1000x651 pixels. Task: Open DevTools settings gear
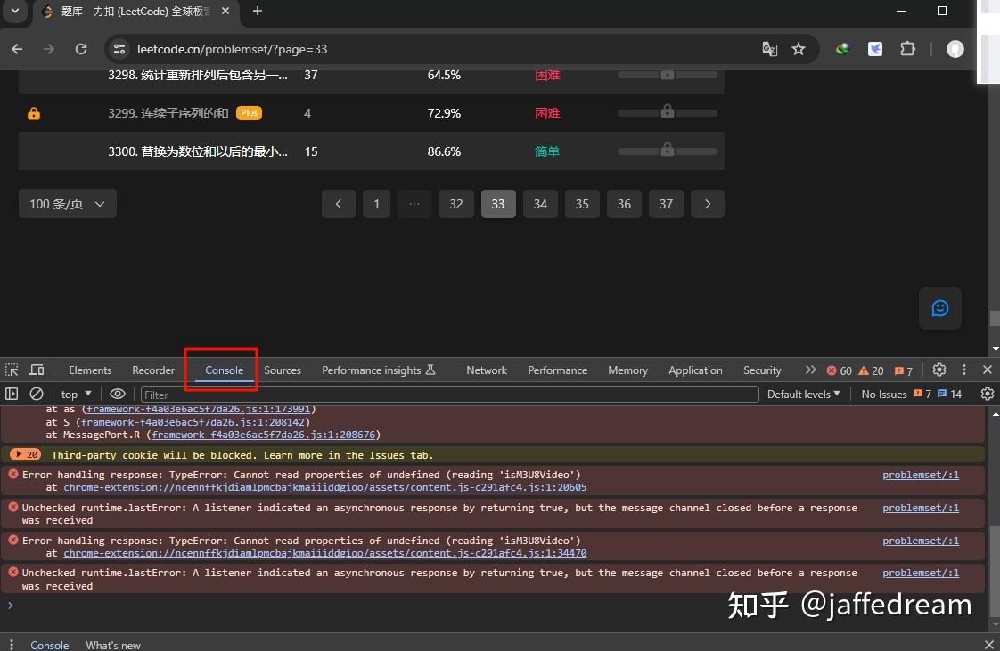(939, 370)
